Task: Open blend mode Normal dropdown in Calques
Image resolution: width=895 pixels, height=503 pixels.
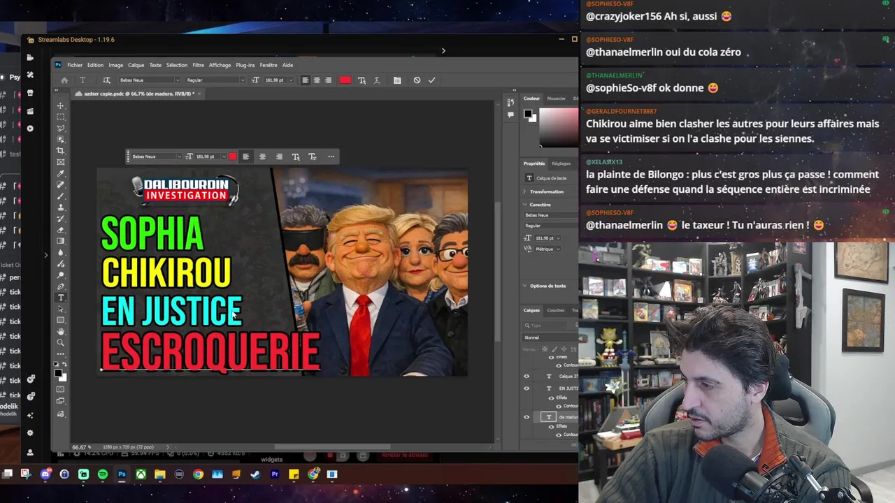Action: (550, 337)
